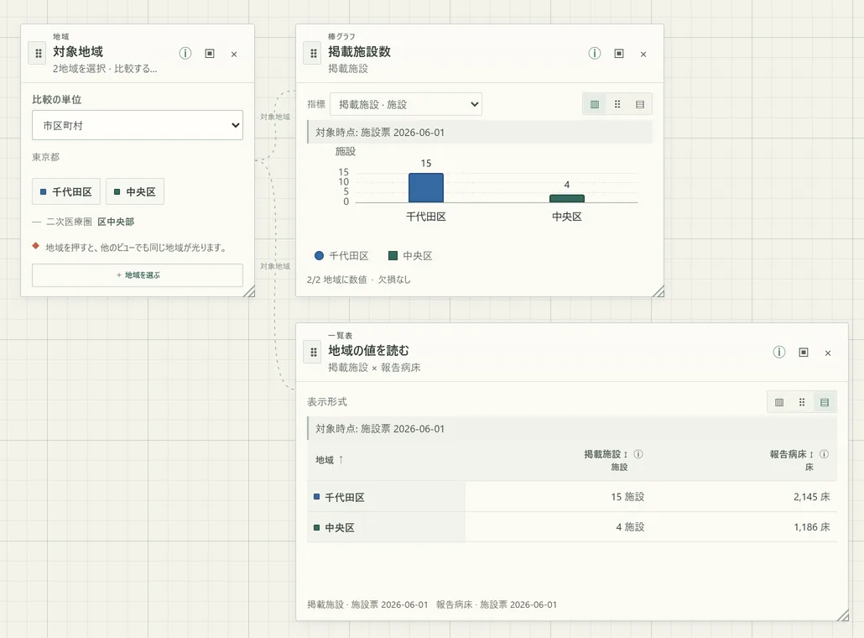The height and width of the screenshot is (638, 864).
Task: Open info icon on 地域の値を読む card
Action: tap(779, 353)
